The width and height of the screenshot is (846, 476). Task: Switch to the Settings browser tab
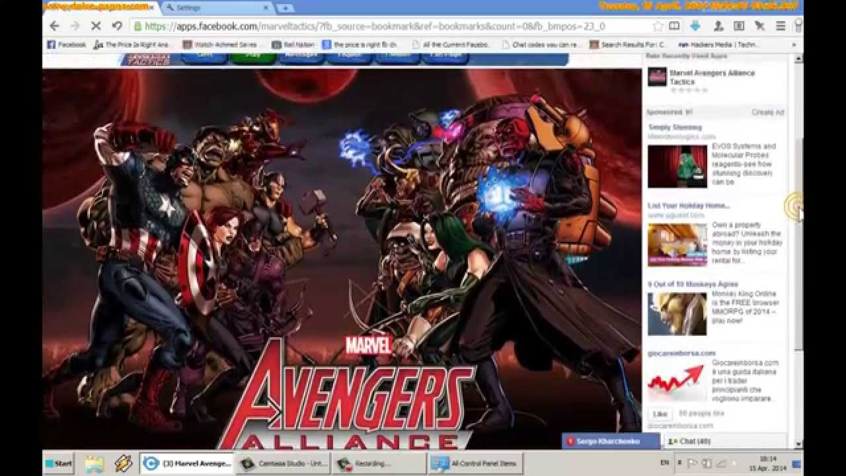click(217, 7)
